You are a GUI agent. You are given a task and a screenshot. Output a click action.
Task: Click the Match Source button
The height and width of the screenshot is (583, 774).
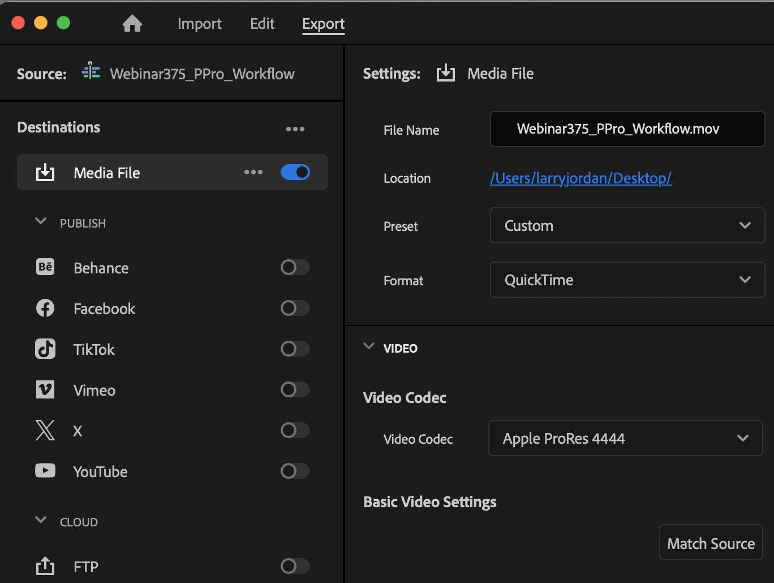[711, 543]
